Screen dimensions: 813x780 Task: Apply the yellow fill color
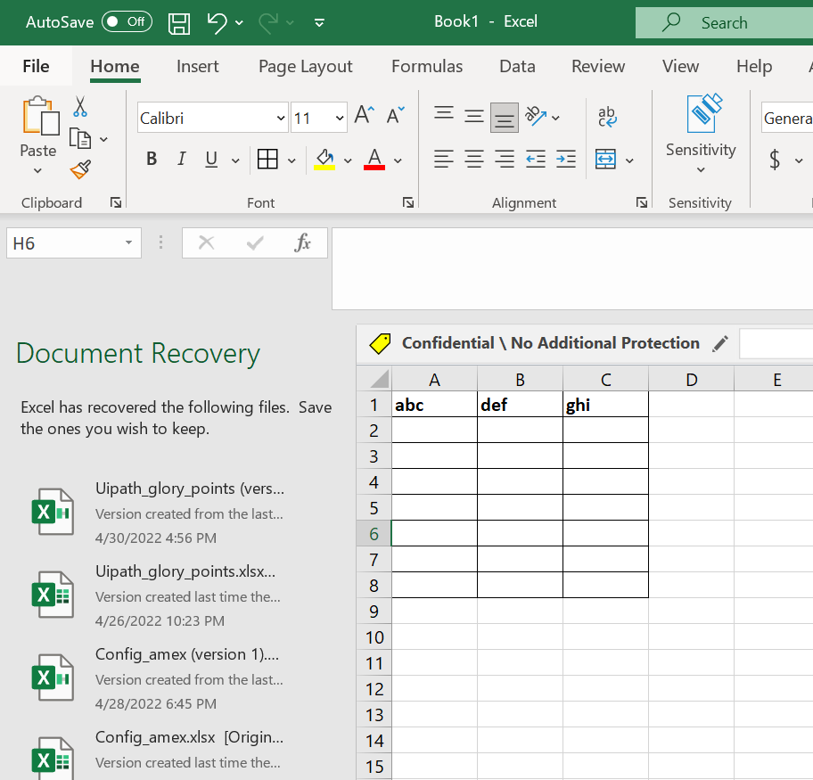[x=324, y=160]
